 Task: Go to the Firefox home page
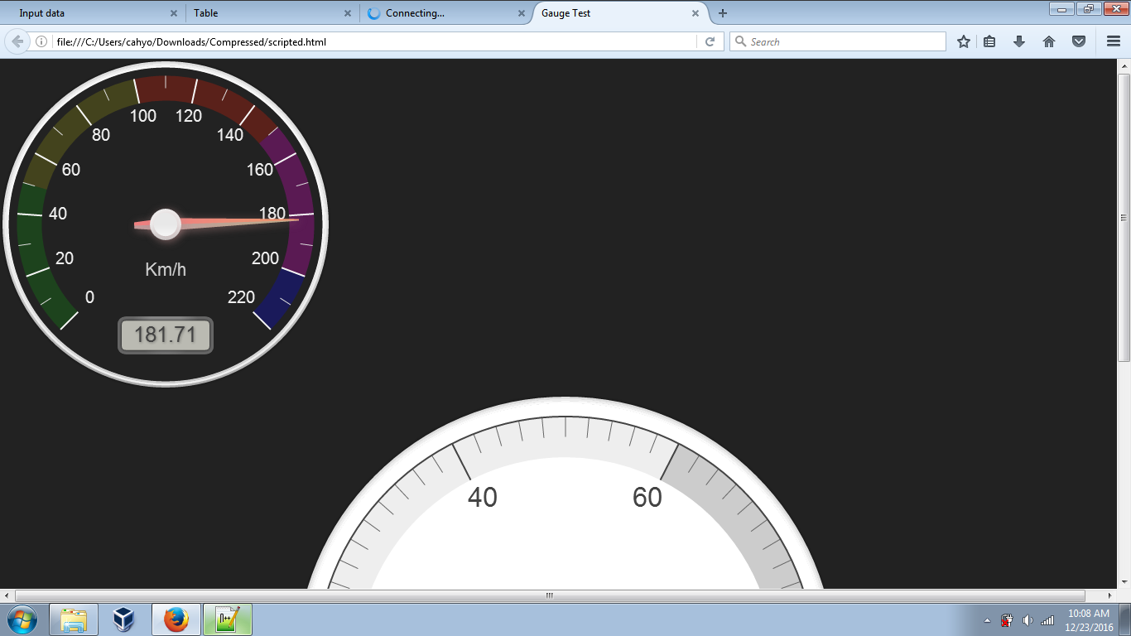[1049, 41]
